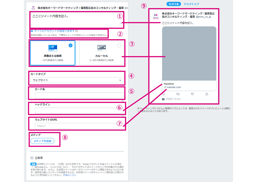Click the 返信を制限しているときは note text

69,35
